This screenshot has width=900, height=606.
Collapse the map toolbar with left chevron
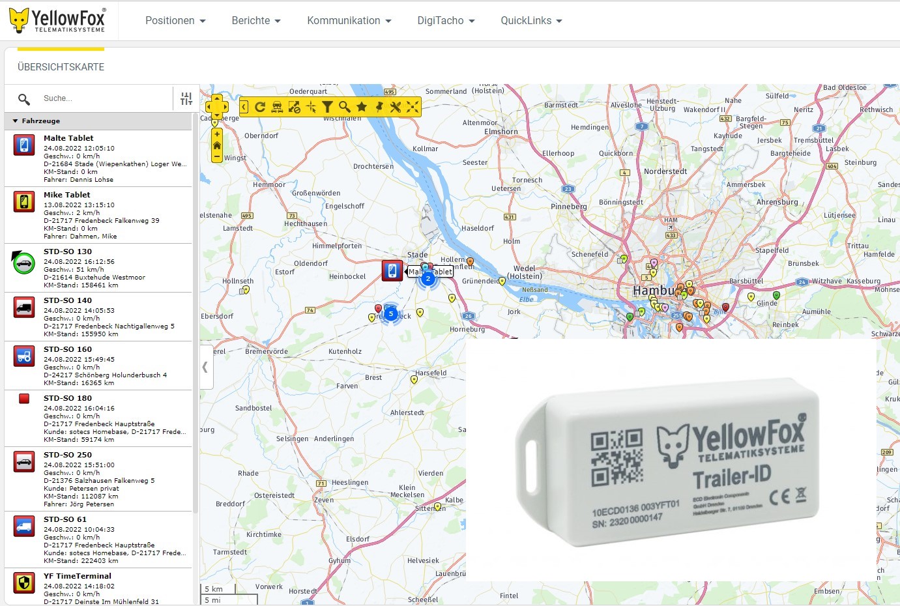click(x=244, y=107)
